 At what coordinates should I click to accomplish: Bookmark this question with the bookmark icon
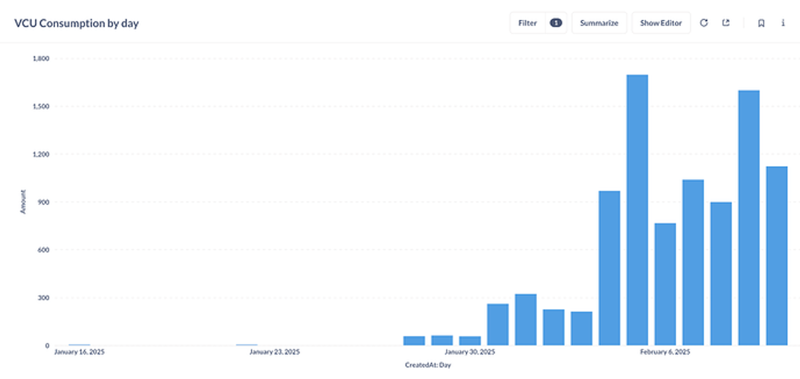pos(761,23)
